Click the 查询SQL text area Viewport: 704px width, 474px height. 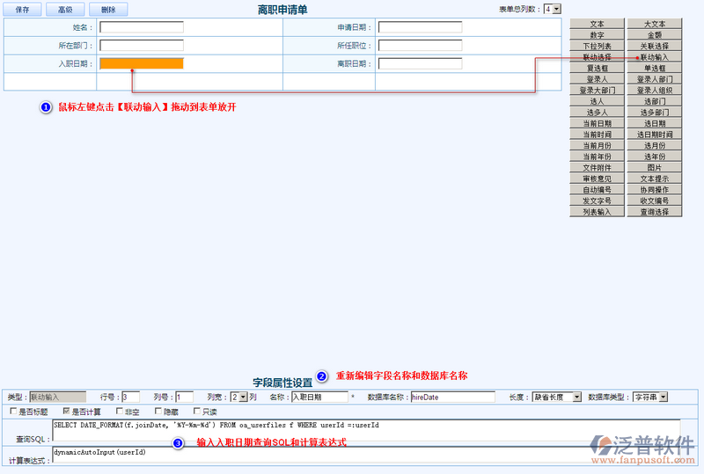[366, 431]
